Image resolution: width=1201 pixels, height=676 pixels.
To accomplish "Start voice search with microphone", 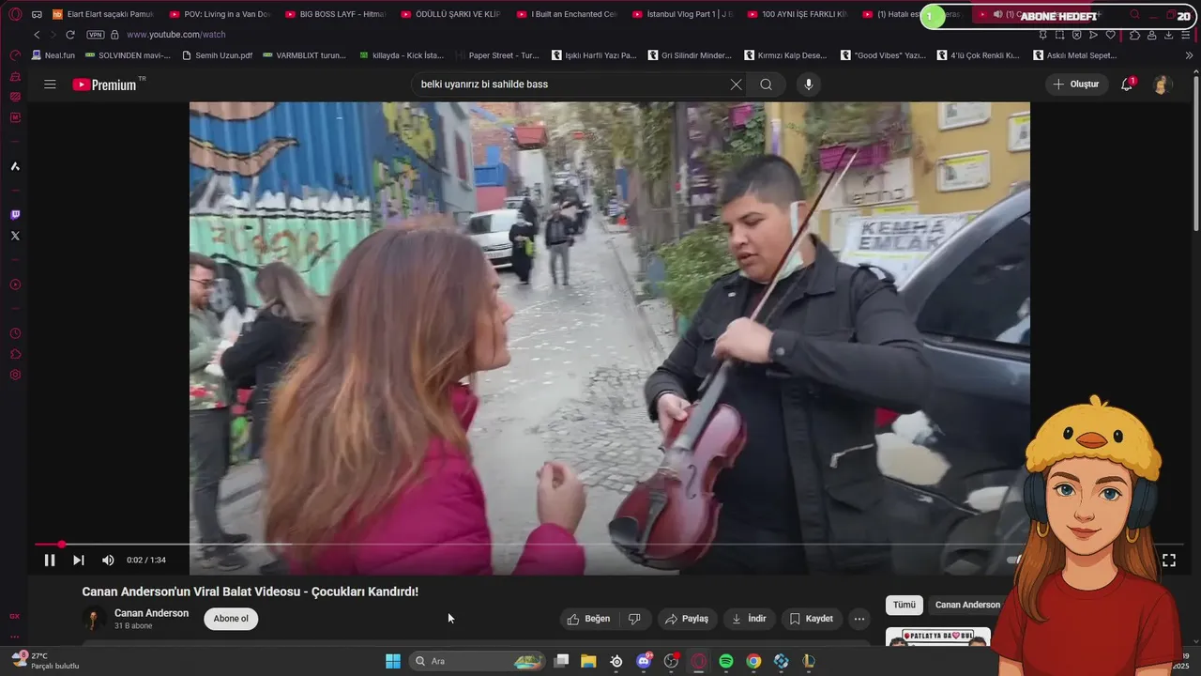I will click(809, 84).
